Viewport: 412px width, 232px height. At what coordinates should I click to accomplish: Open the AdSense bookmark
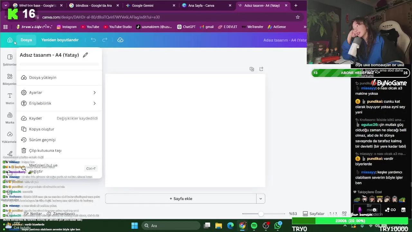[x=276, y=27]
